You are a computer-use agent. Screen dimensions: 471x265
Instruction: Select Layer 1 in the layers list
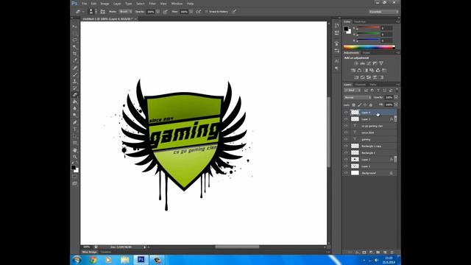(370, 166)
